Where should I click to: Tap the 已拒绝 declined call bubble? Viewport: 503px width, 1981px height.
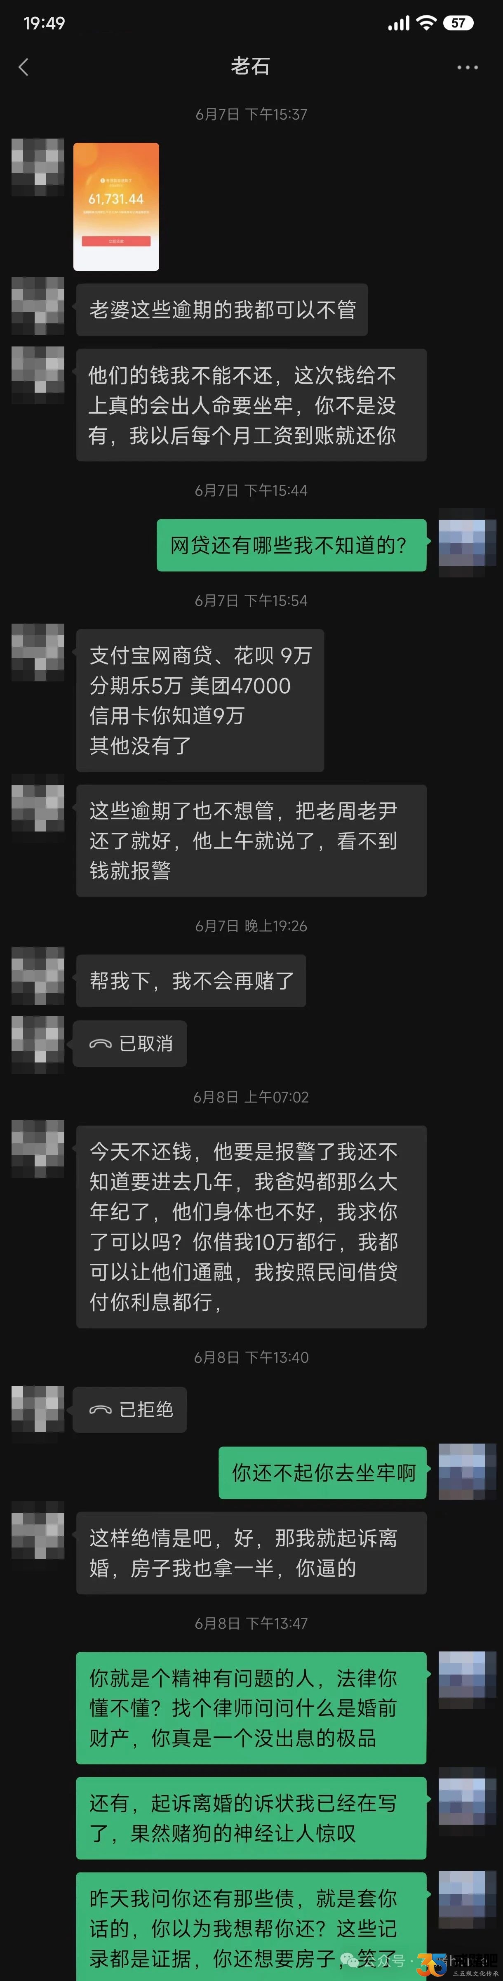130,1409
